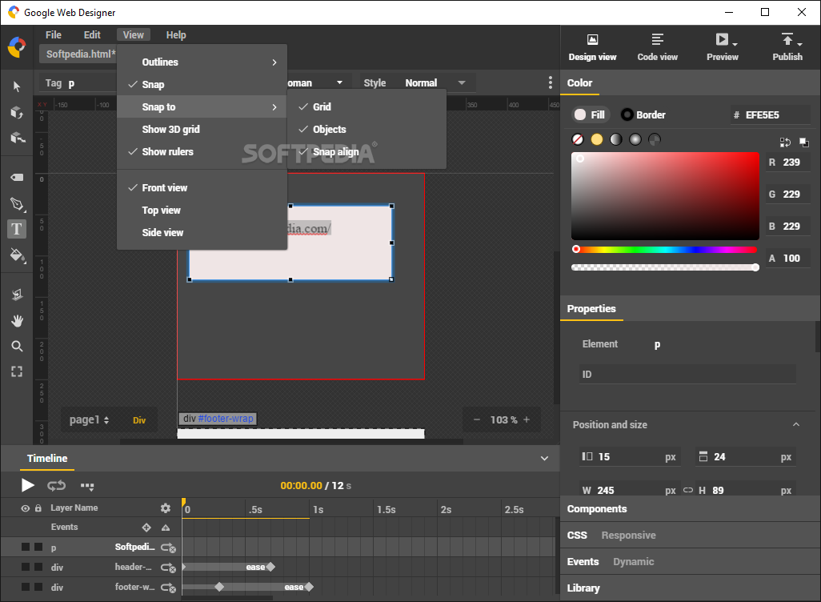The height and width of the screenshot is (602, 821).
Task: Select the Paint bucket fill tool
Action: (18, 255)
